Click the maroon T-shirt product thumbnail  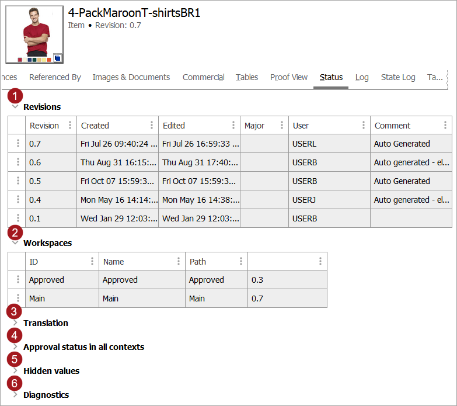pyautogui.click(x=34, y=34)
